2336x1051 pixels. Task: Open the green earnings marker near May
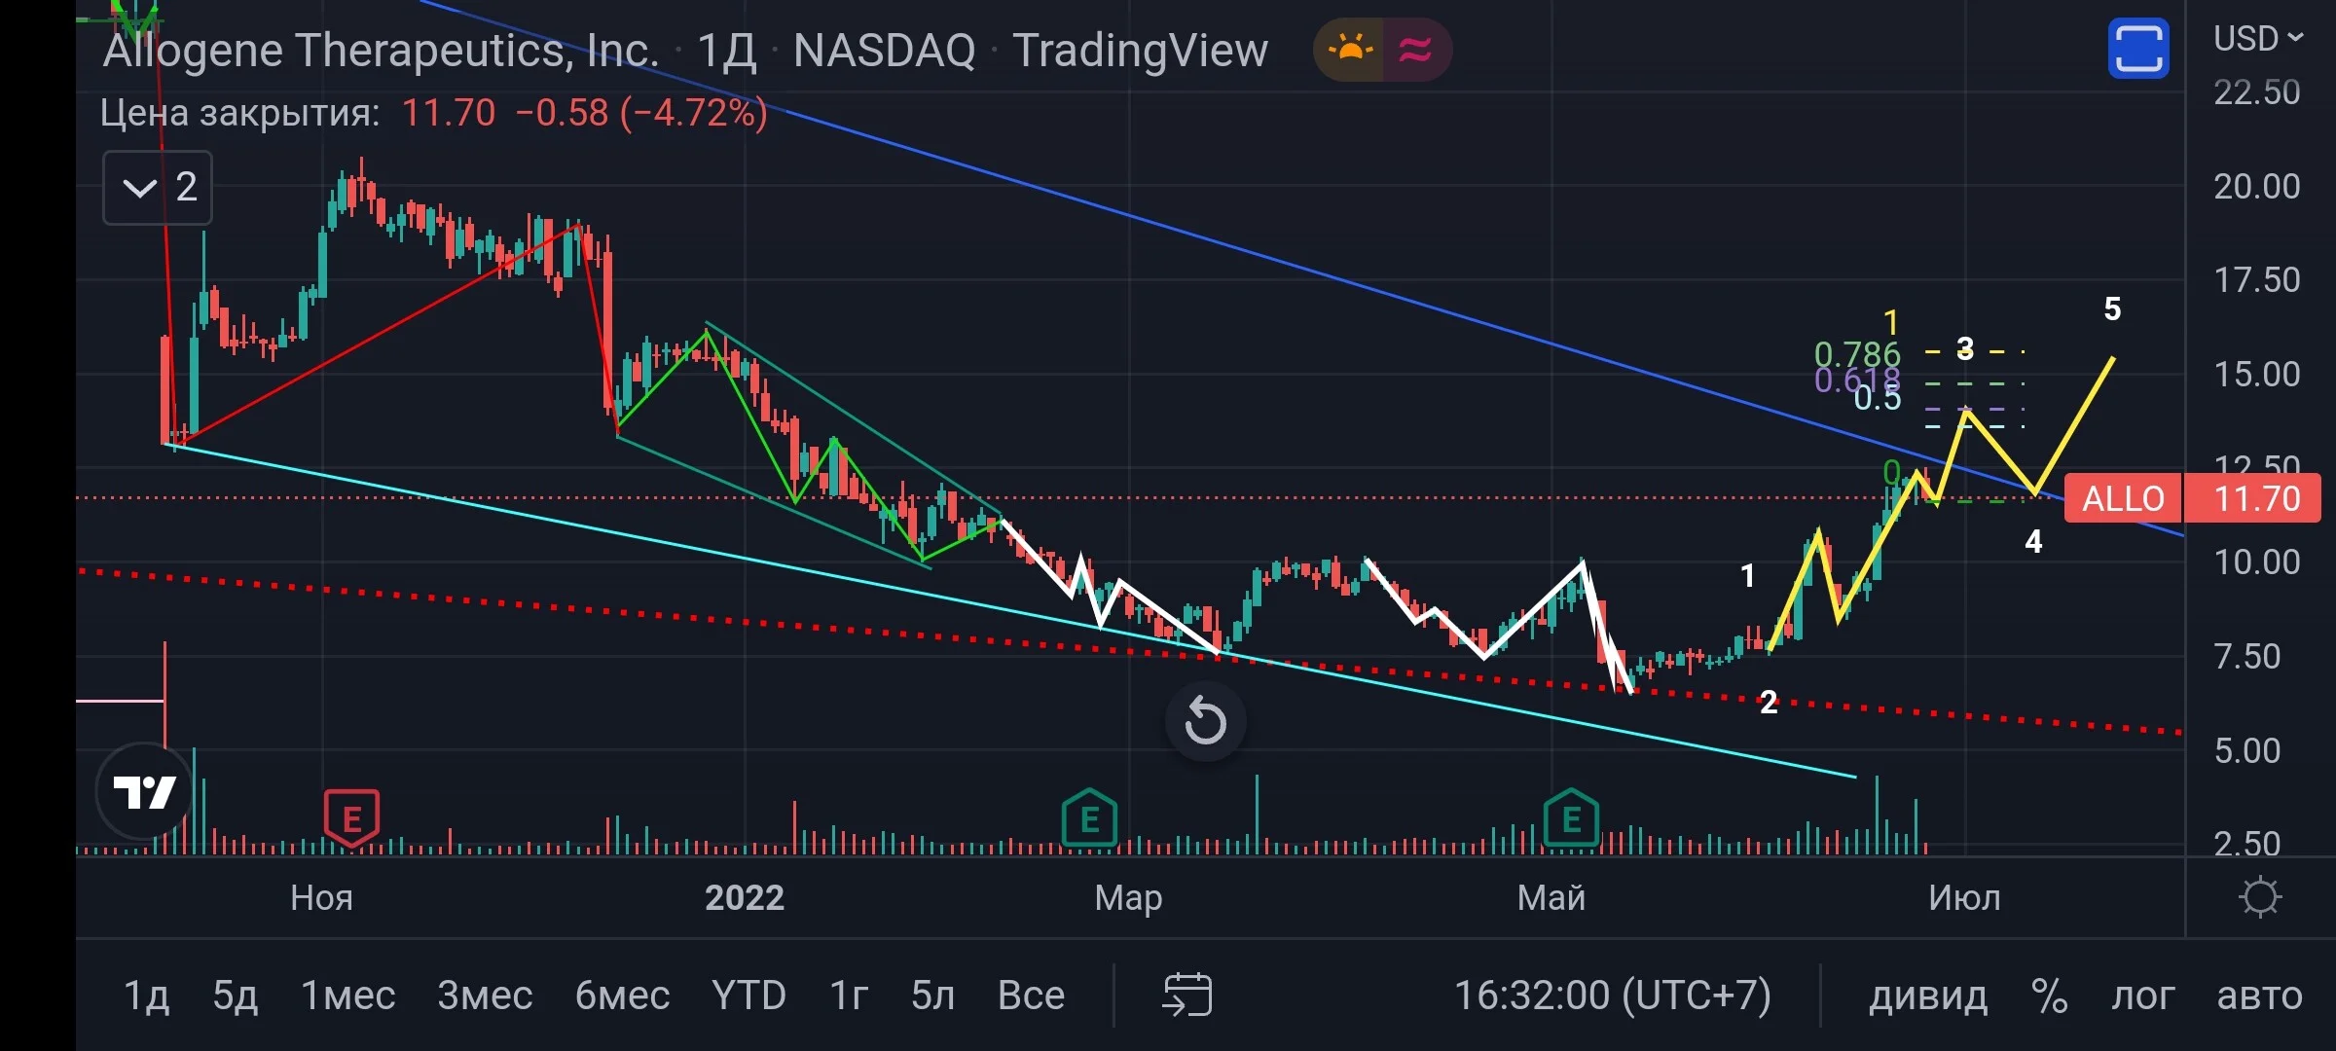pos(1571,818)
